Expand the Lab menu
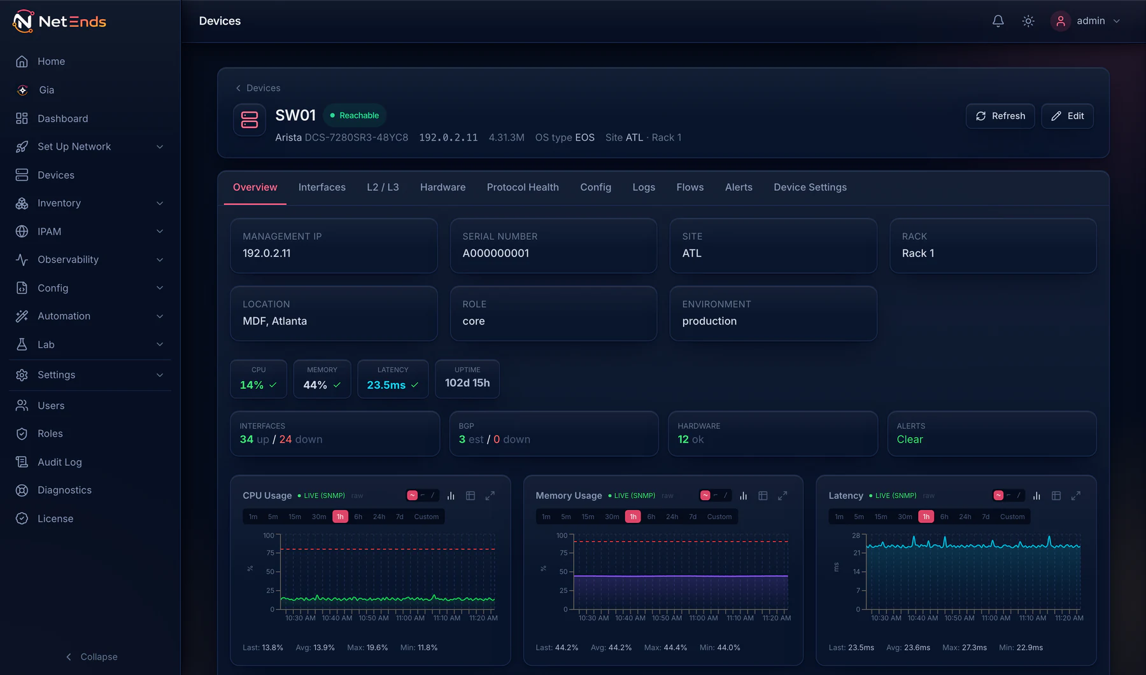Viewport: 1146px width, 675px height. (90, 344)
